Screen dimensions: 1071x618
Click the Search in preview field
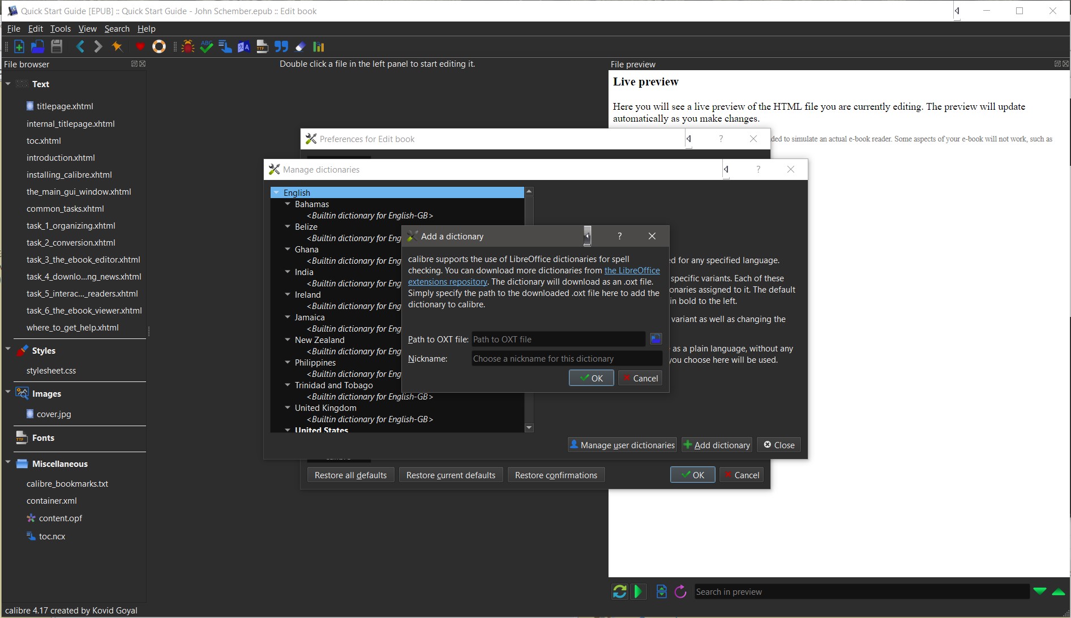[862, 591]
